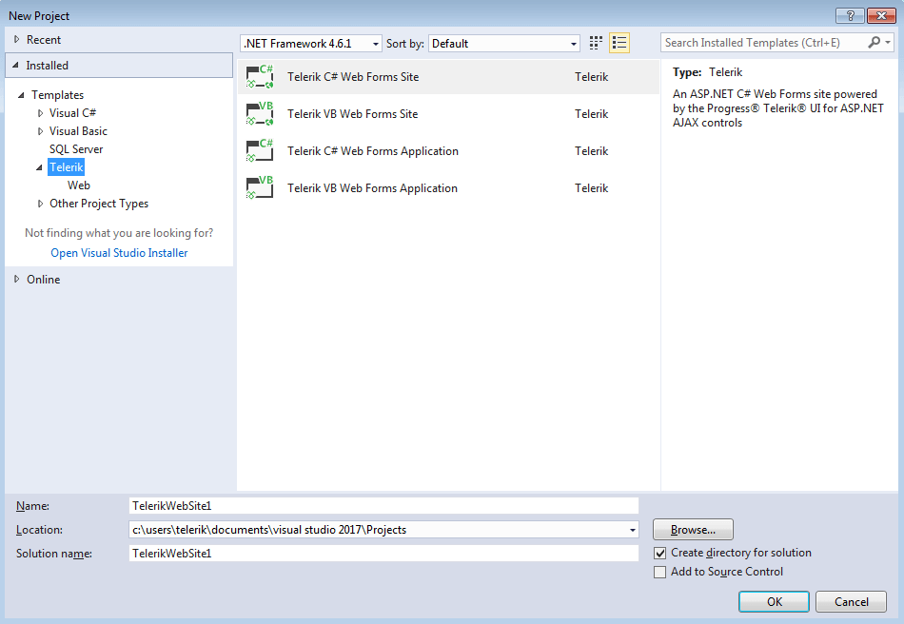
Task: Click the Templates label
Action: pos(57,95)
